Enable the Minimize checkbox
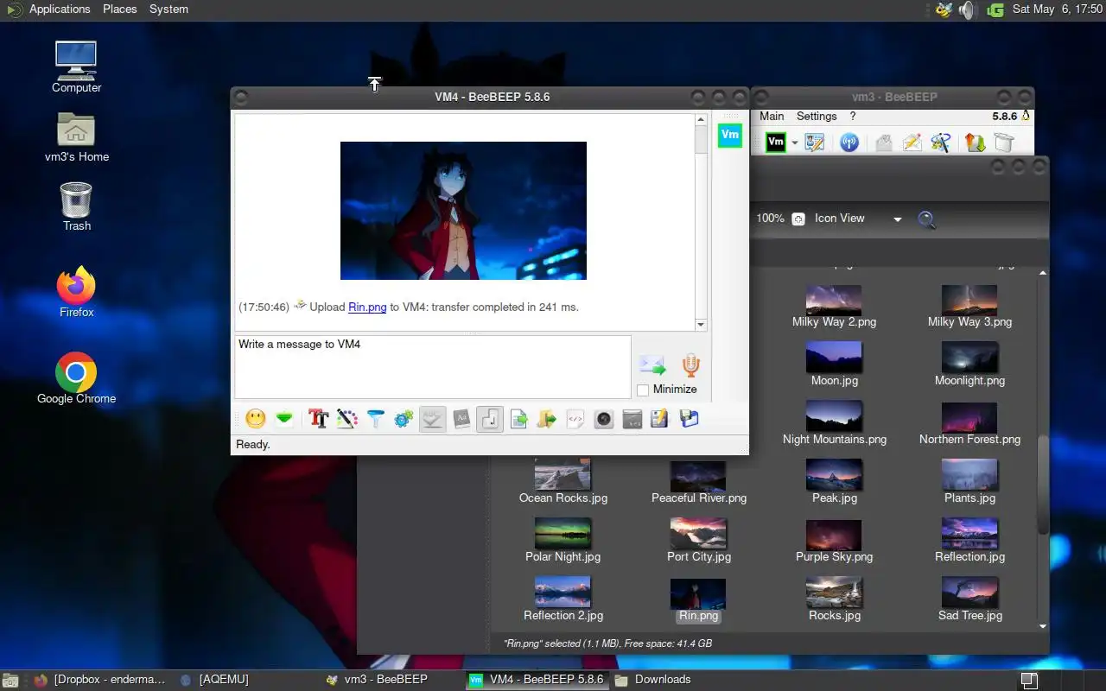The width and height of the screenshot is (1106, 691). click(x=643, y=390)
